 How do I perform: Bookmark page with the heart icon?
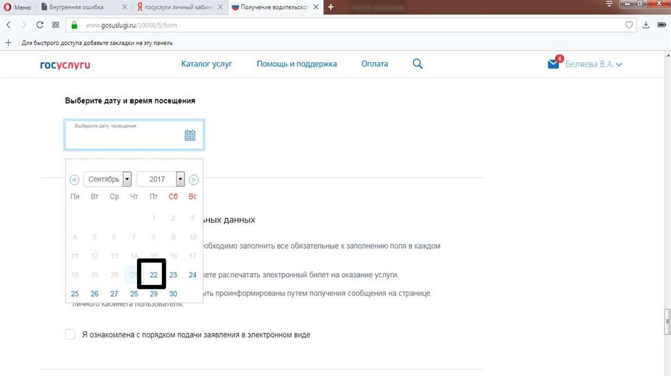coord(629,25)
